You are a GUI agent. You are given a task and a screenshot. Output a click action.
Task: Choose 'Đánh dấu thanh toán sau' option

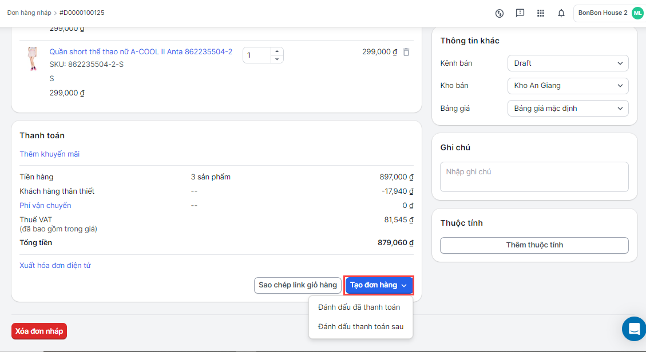(360, 327)
